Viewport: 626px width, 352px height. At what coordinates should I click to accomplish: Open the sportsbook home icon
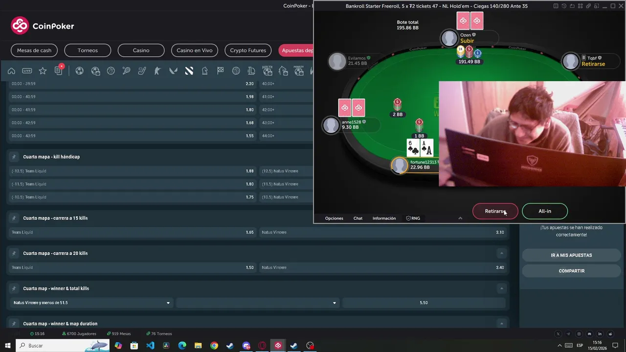pyautogui.click(x=11, y=71)
